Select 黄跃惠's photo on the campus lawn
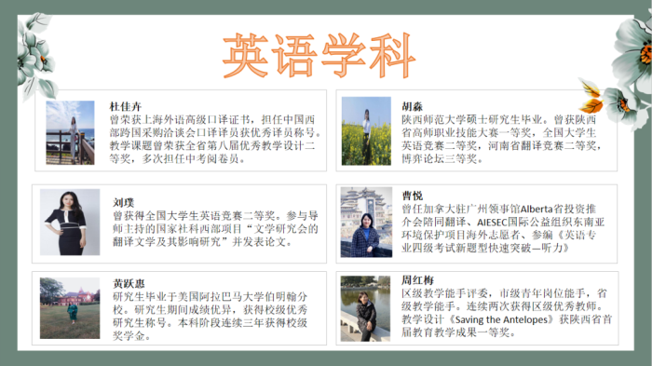The width and height of the screenshot is (652, 366). click(70, 308)
